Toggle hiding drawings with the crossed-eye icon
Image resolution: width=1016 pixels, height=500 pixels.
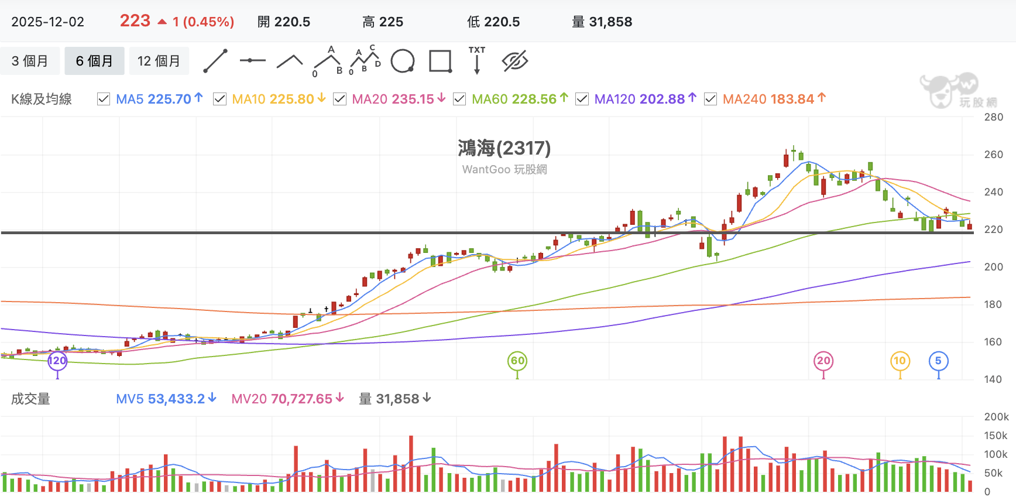click(515, 61)
